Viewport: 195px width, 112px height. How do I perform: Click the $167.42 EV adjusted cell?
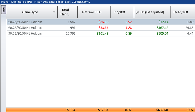[162, 28]
